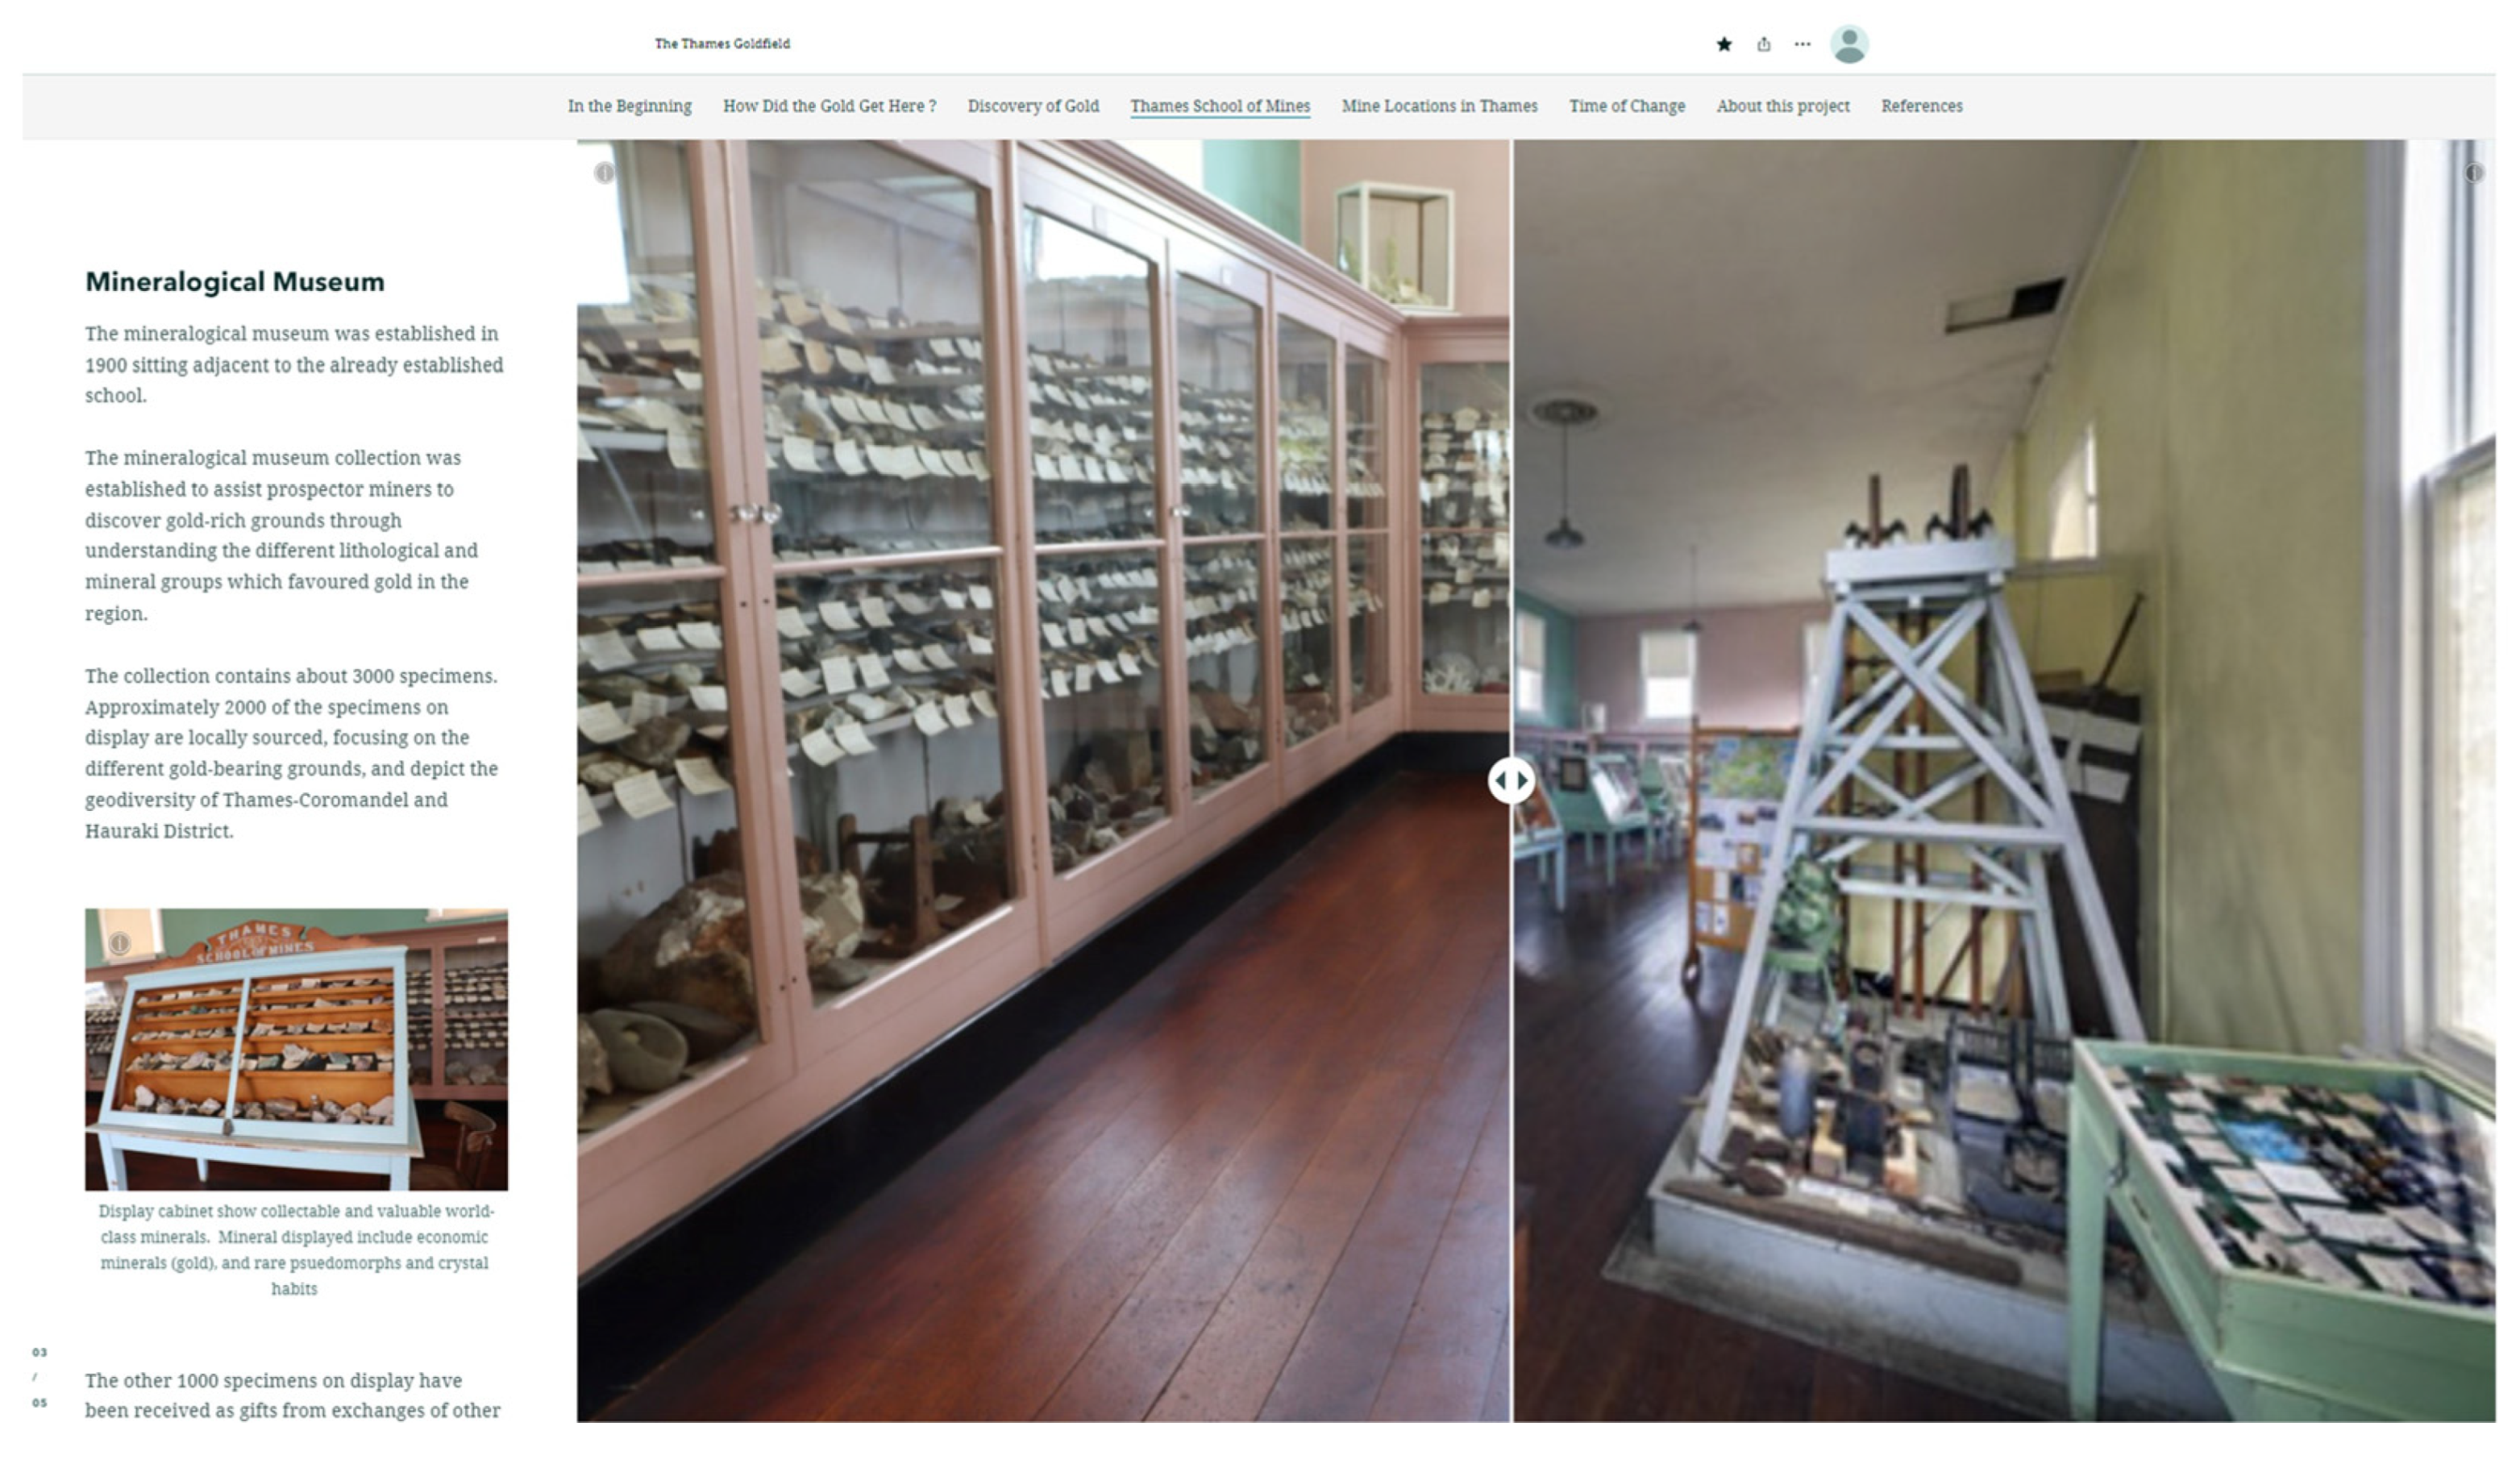The height and width of the screenshot is (1468, 2520).
Task: Click info icon on left cabinet photo
Action: [x=604, y=173]
